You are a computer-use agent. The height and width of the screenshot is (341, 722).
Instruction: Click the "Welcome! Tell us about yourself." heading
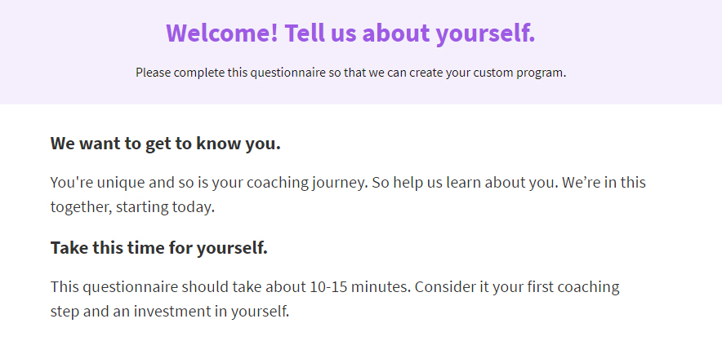click(350, 33)
